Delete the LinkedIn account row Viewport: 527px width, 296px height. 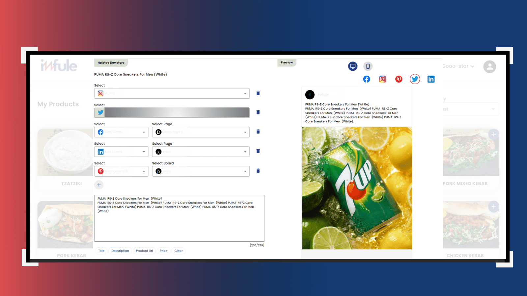[x=258, y=151]
